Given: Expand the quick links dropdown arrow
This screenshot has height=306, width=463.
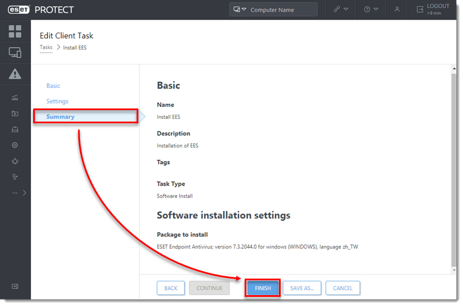Looking at the screenshot, I should coord(346,10).
